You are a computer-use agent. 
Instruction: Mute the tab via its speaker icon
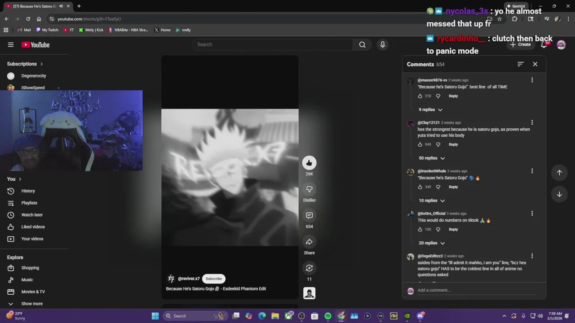[x=61, y=6]
